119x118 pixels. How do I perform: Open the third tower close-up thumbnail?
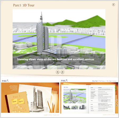tap(83, 107)
